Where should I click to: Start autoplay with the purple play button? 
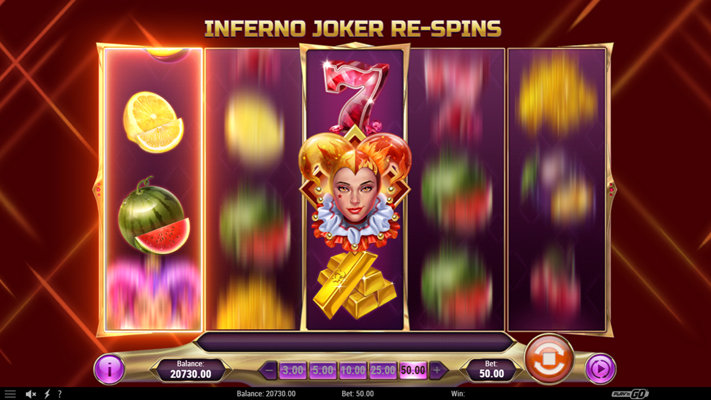600,370
